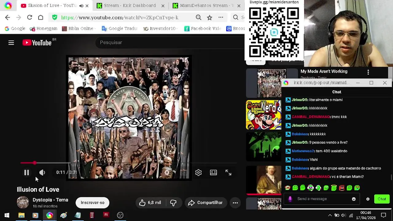The image size is (393, 221).
Task: Click the microphone icon in chat input
Action: (290, 199)
